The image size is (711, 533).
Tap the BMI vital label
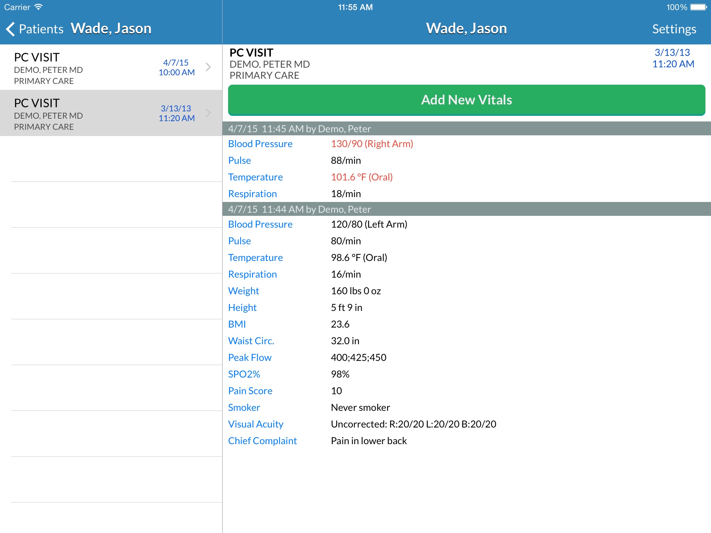(237, 324)
